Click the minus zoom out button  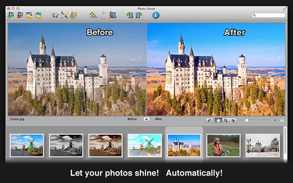tap(241, 121)
